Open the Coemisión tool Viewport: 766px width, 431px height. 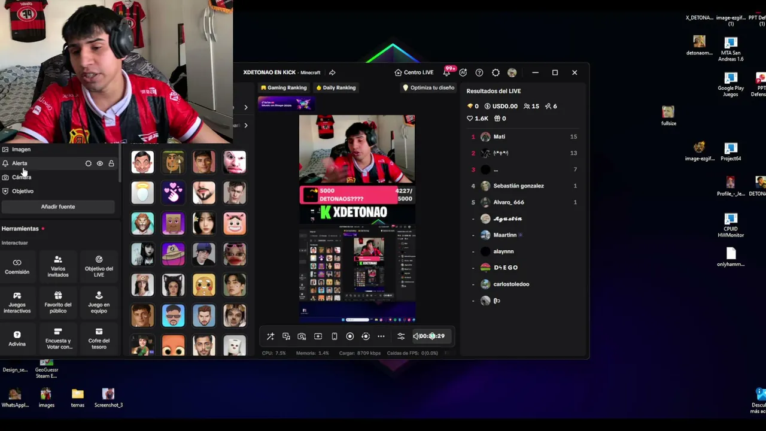click(x=17, y=267)
